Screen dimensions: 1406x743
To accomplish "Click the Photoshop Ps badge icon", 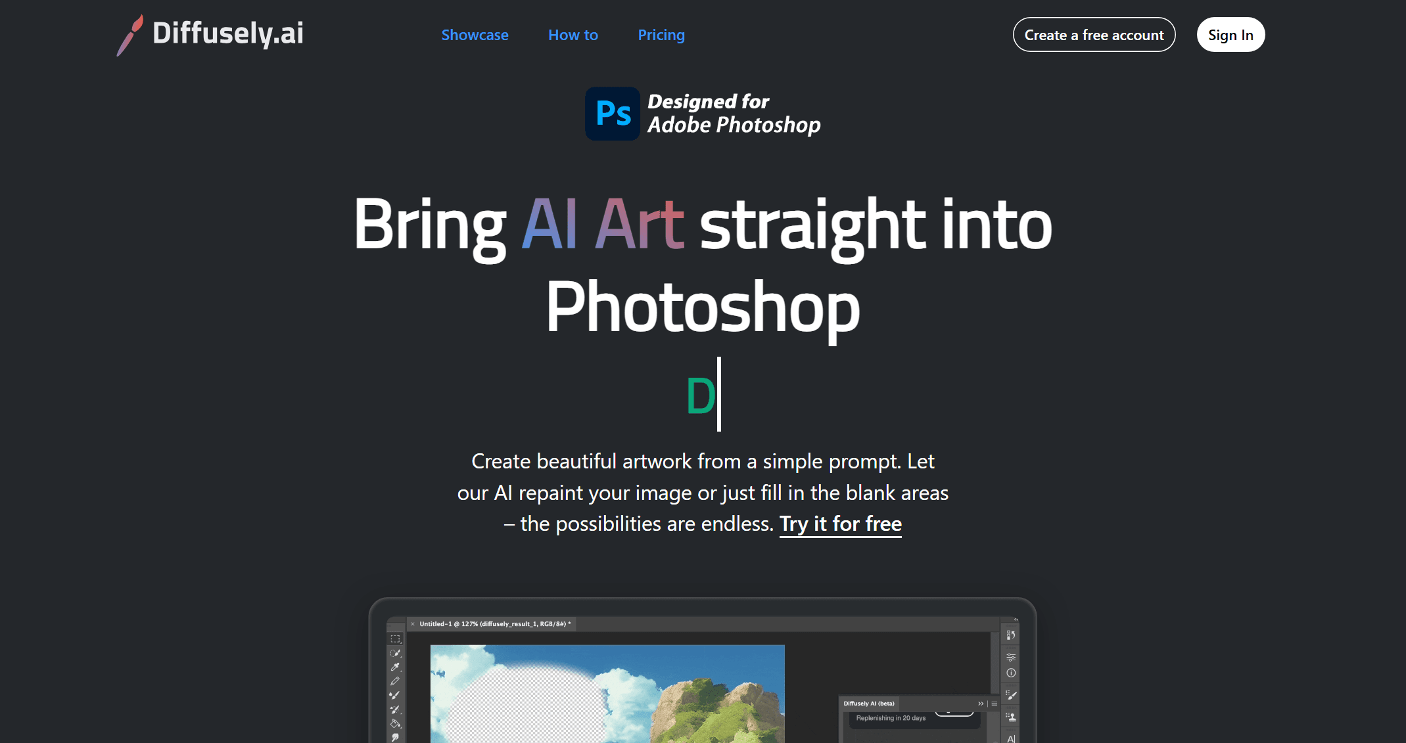I will (x=613, y=114).
